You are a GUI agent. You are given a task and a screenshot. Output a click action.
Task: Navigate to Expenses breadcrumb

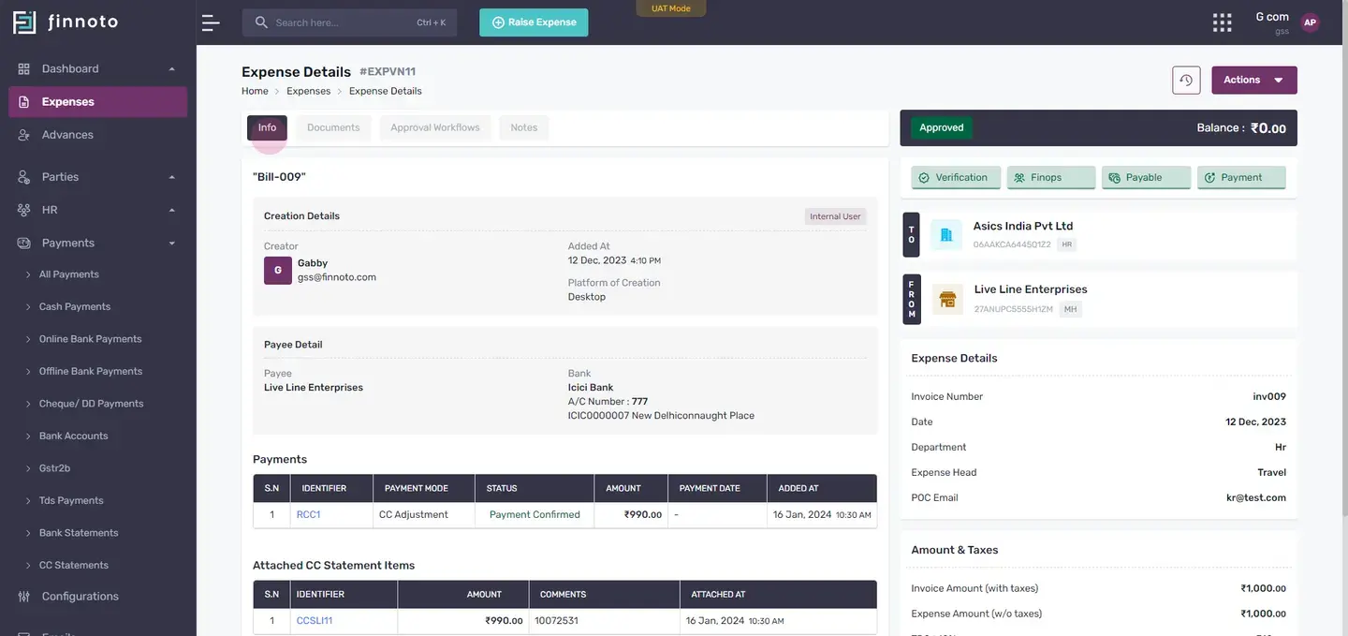tap(309, 92)
